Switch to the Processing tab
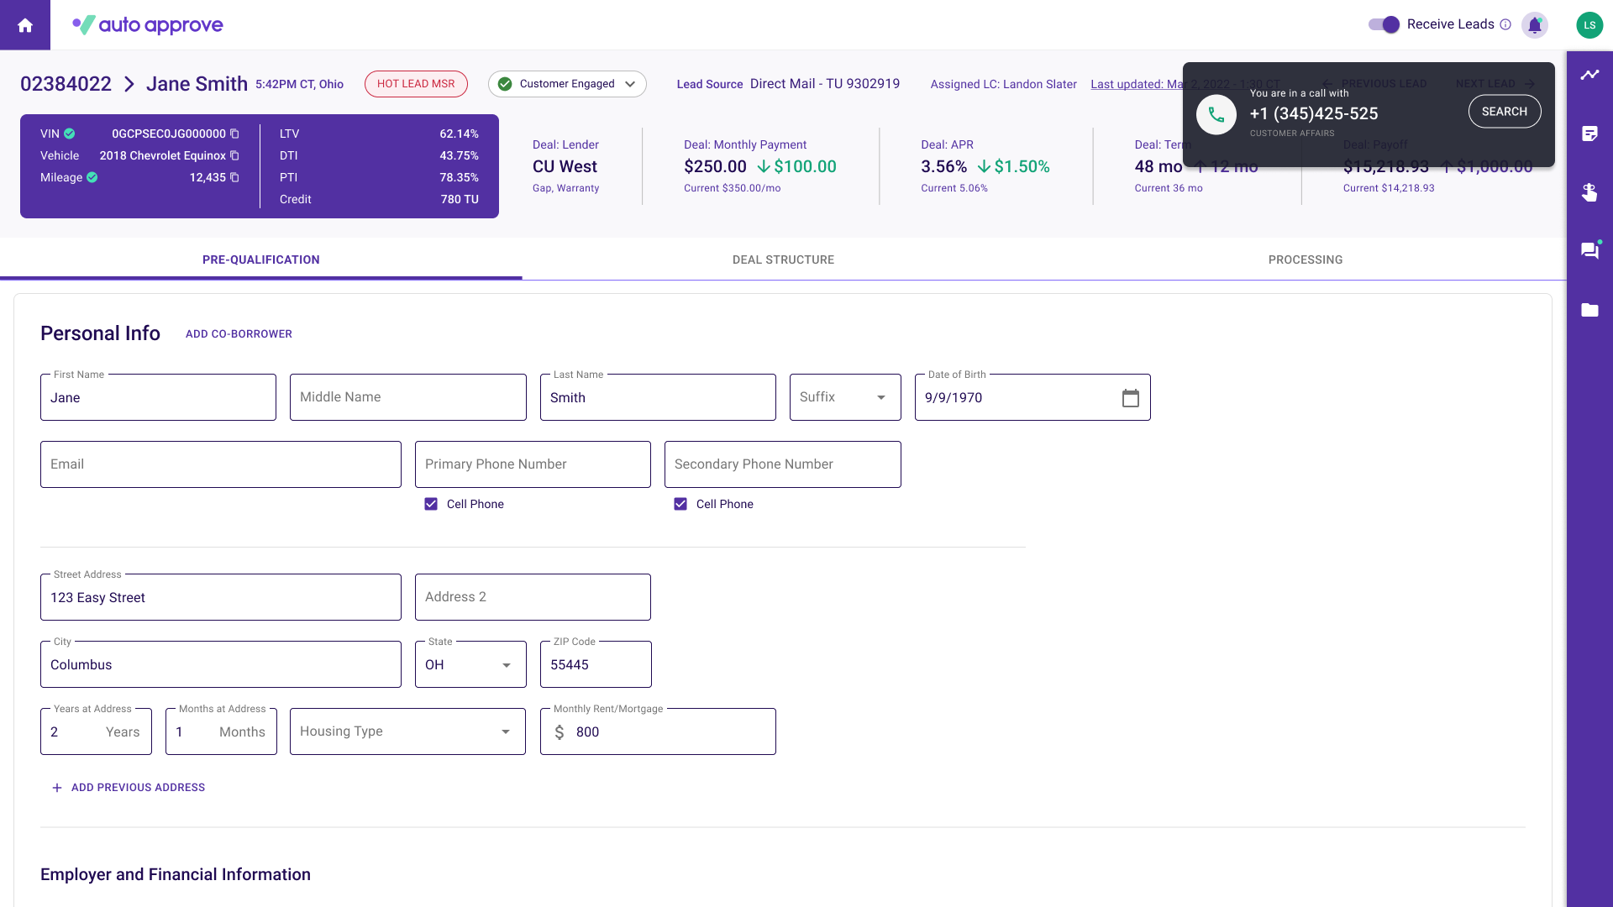The width and height of the screenshot is (1613, 907). (x=1306, y=260)
